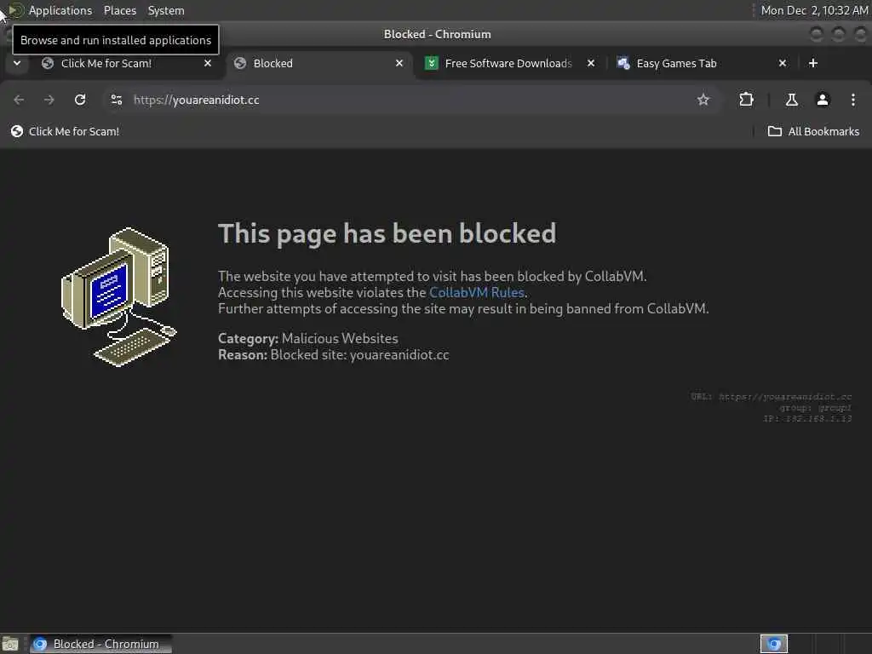
Task: View site information icon in address bar
Action: (116, 100)
